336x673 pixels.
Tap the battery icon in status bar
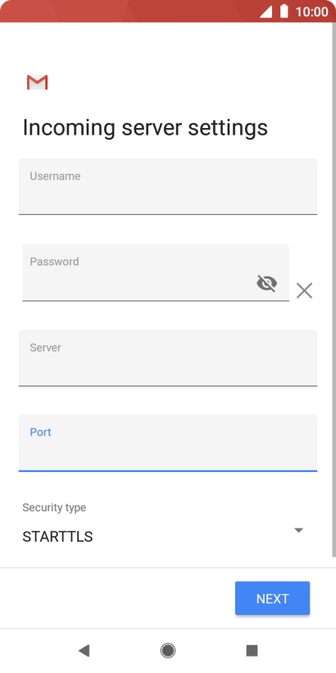click(284, 11)
